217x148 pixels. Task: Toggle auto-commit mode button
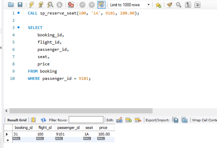tap(101, 5)
